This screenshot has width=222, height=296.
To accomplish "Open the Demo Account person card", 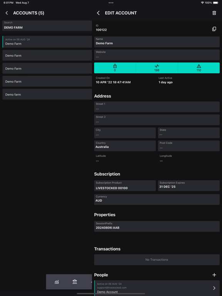I will coord(157,288).
